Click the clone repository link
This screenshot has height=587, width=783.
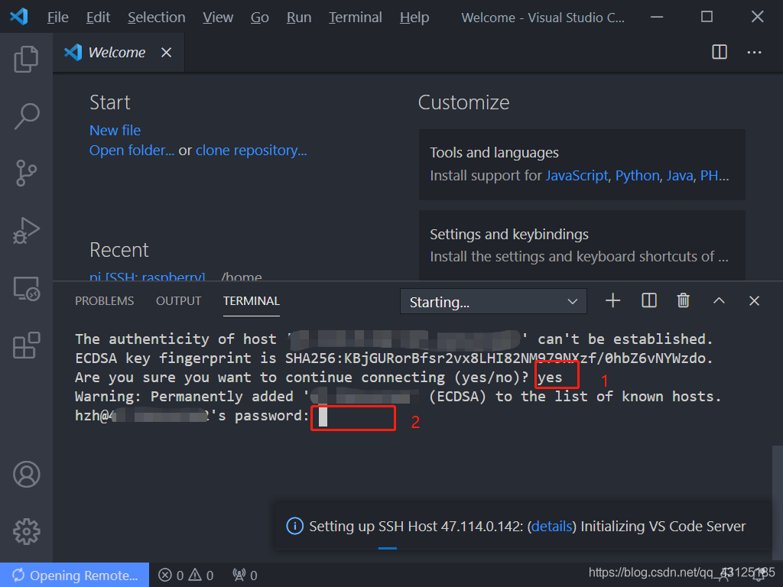coord(251,151)
